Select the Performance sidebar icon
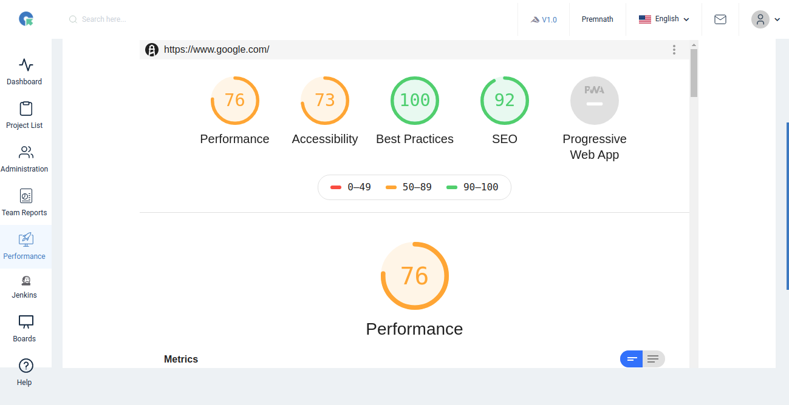Screen dimensions: 789x405 click(x=24, y=244)
